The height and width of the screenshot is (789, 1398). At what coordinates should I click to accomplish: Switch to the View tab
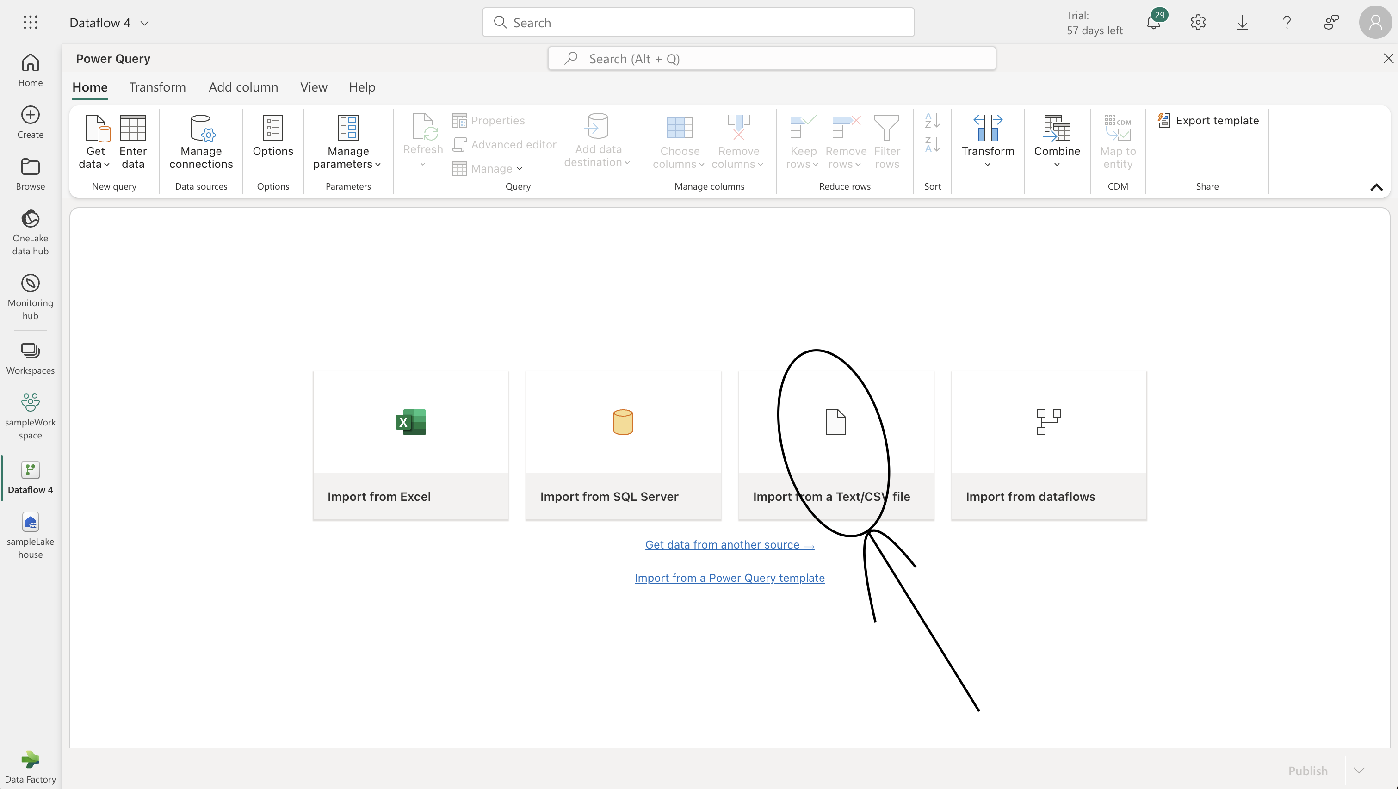tap(314, 87)
